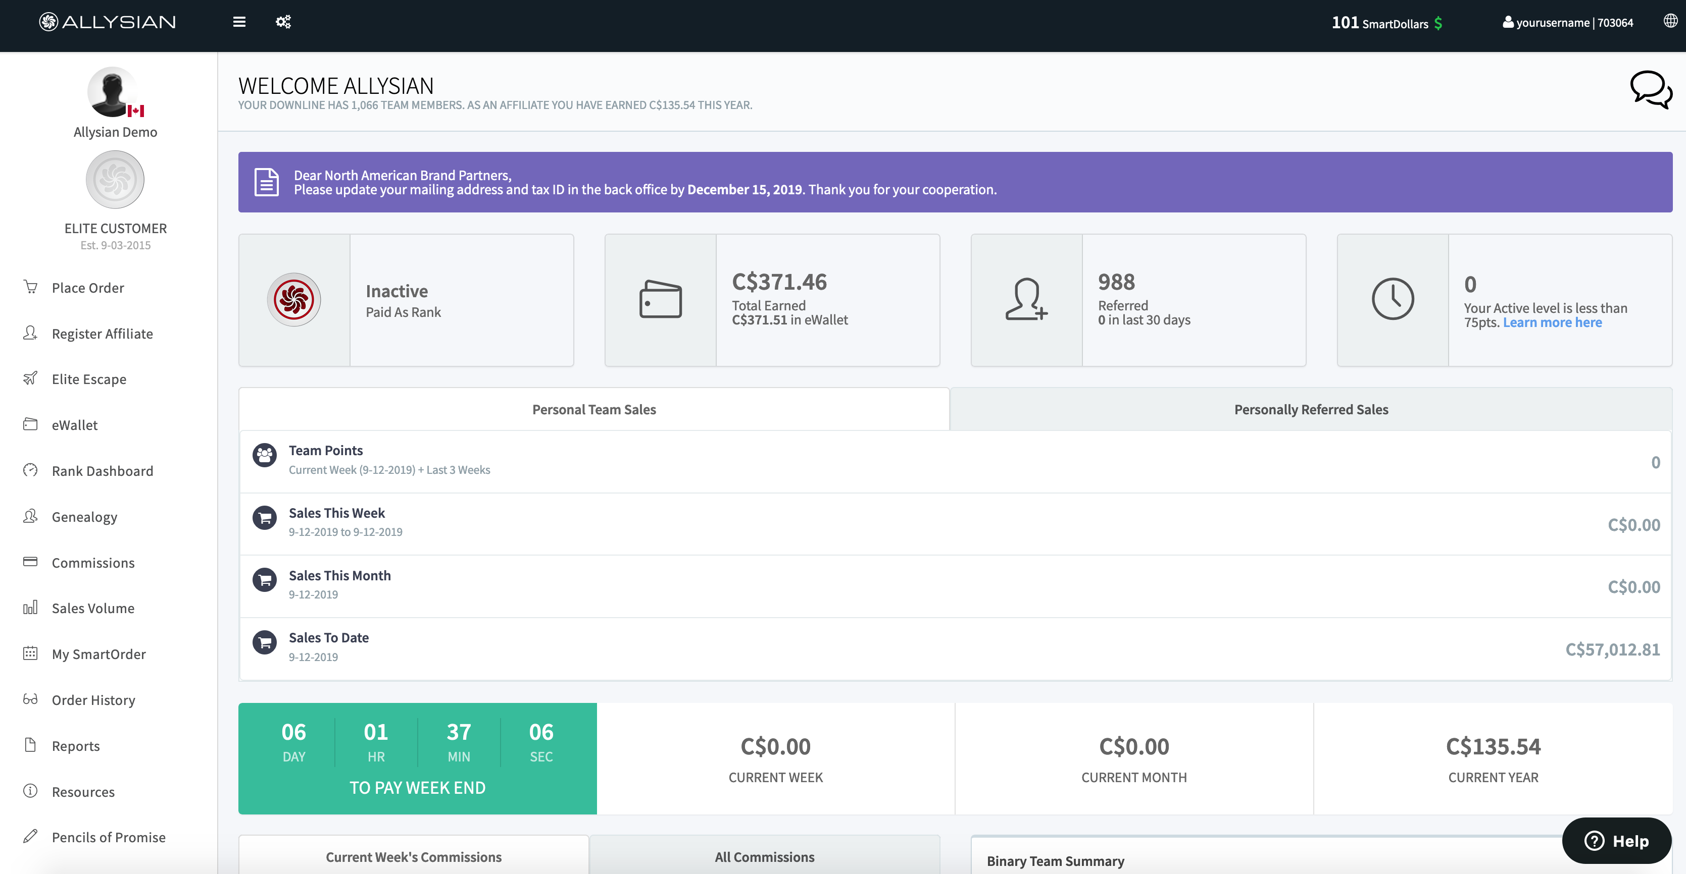Click the Canadian flag on avatar
The image size is (1686, 874).
[135, 111]
